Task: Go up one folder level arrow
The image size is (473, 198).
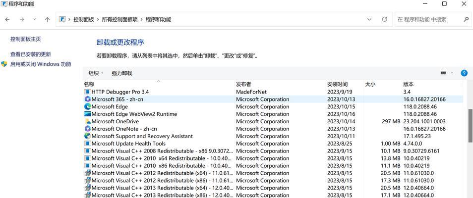Action: pyautogui.click(x=47, y=20)
